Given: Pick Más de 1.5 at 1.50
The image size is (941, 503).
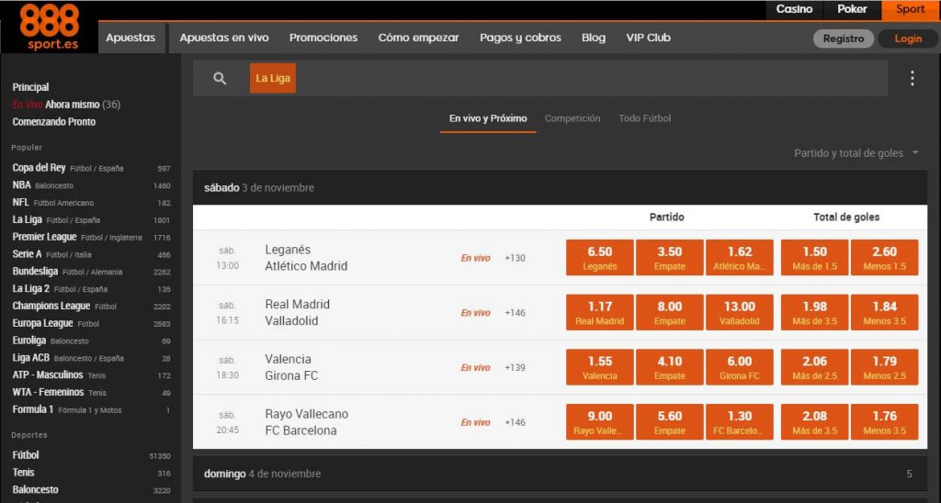Looking at the screenshot, I should coord(814,258).
